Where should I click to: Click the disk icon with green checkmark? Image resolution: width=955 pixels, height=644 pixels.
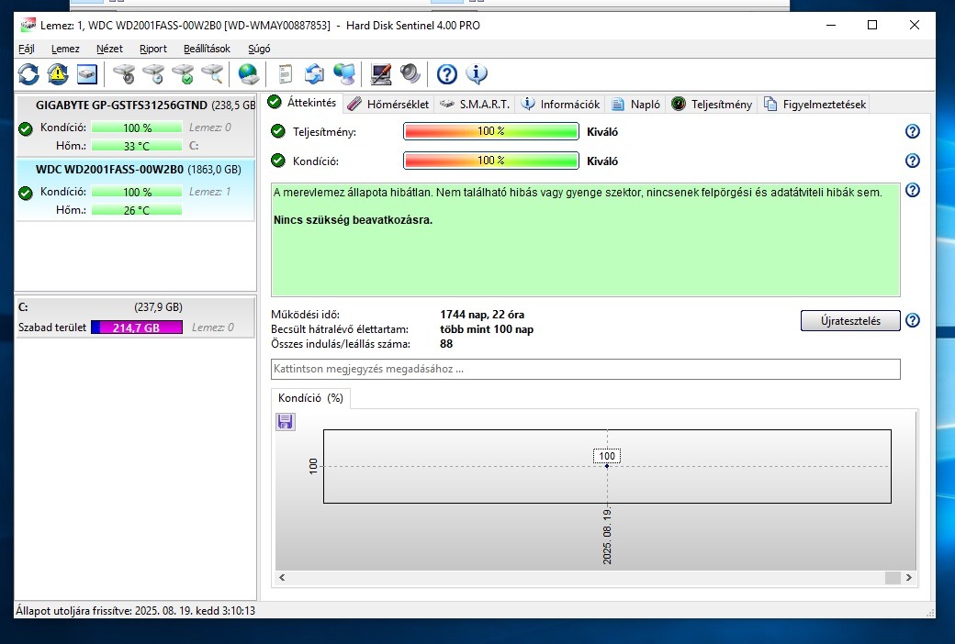click(x=183, y=74)
